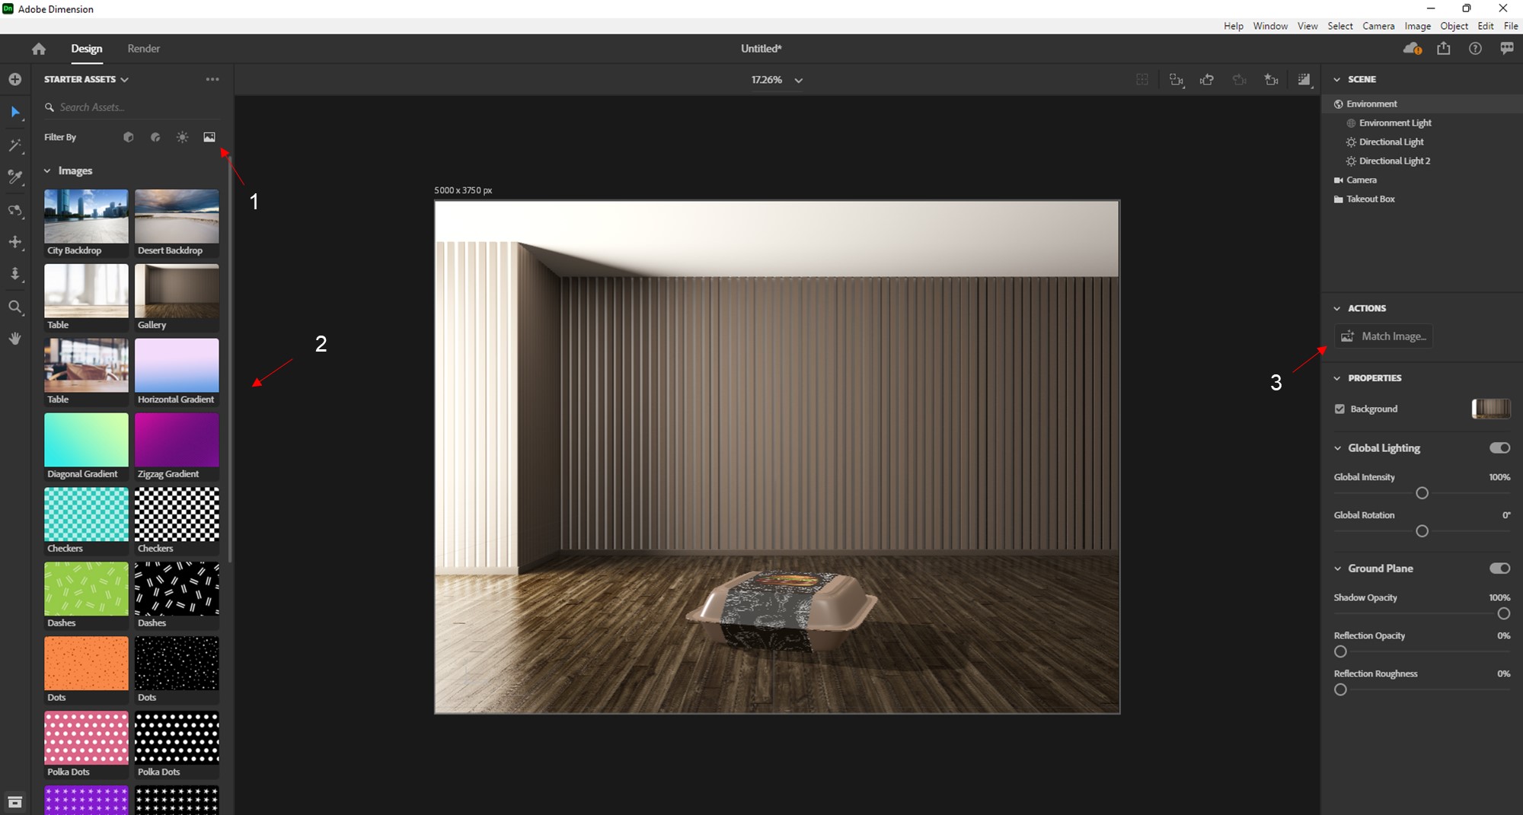Switch to the Design tab
The height and width of the screenshot is (815, 1523).
tap(87, 49)
